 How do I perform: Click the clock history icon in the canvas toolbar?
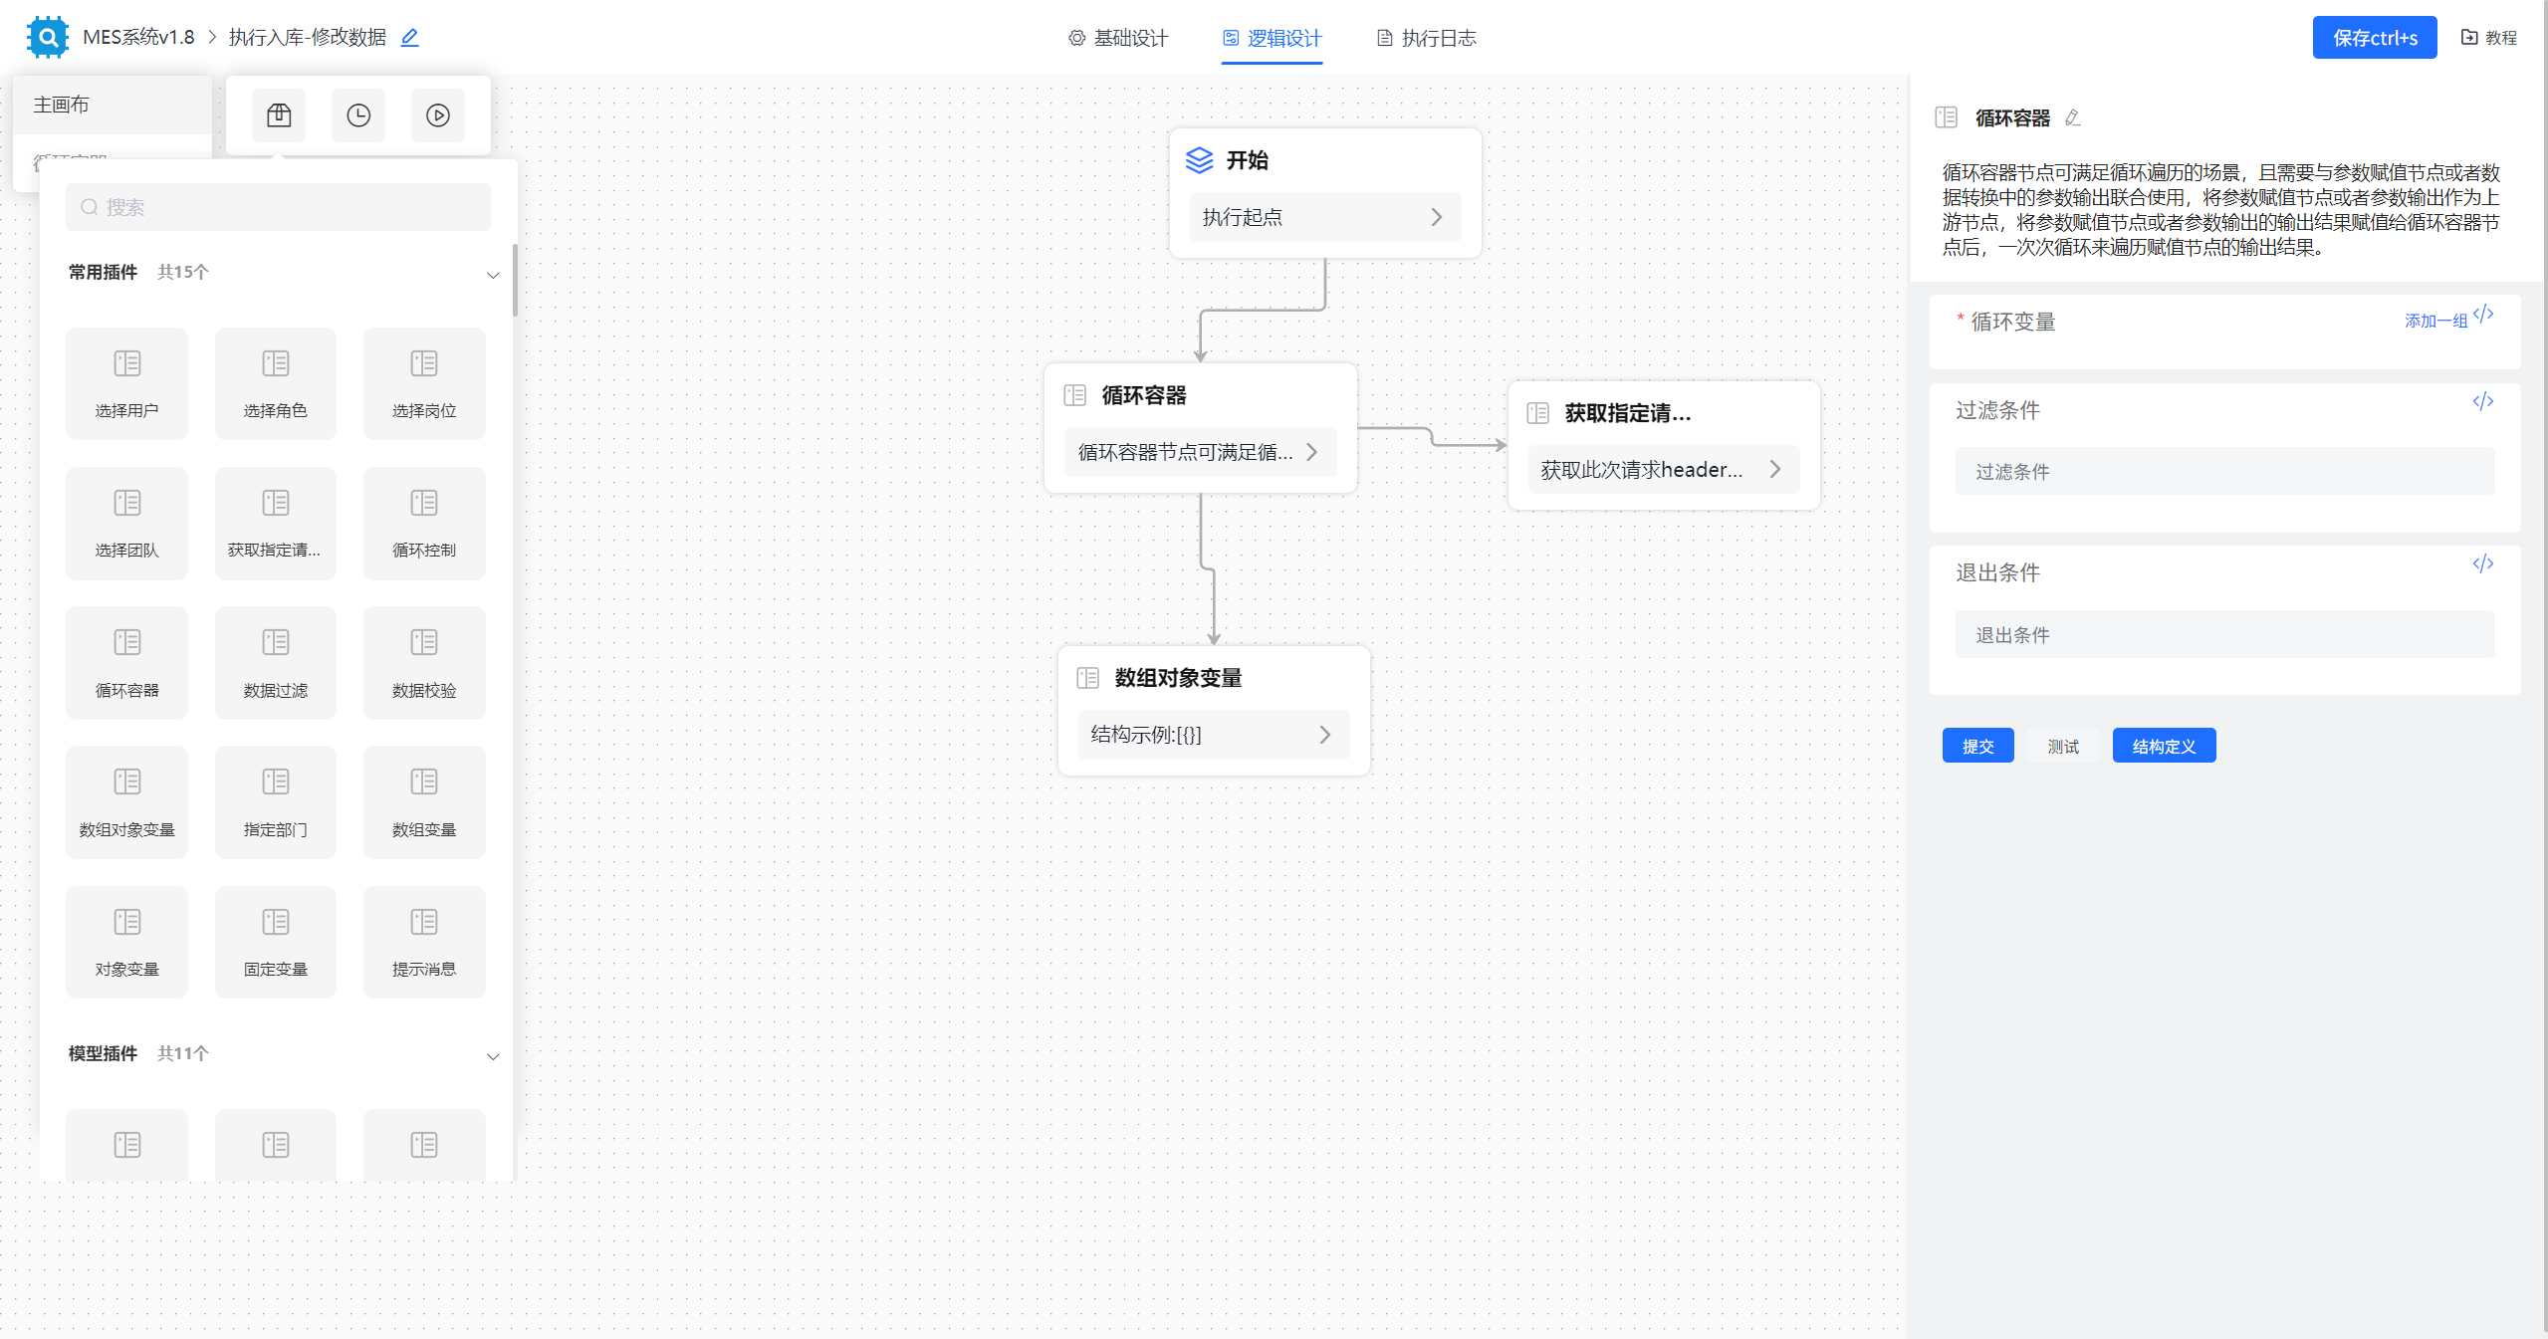pyautogui.click(x=357, y=114)
